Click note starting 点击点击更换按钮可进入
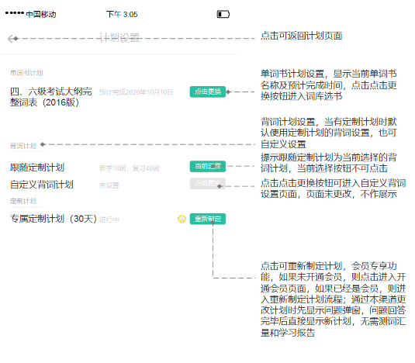Image resolution: width=415 pixels, height=363 pixels. (333, 188)
